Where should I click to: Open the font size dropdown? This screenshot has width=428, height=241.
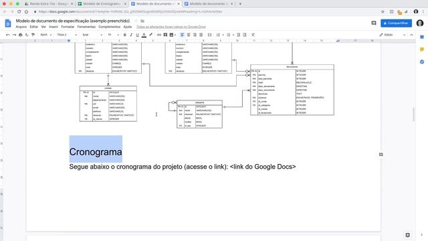click(113, 35)
